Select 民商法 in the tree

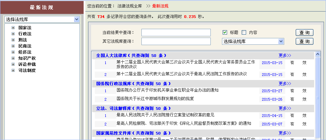(25, 46)
